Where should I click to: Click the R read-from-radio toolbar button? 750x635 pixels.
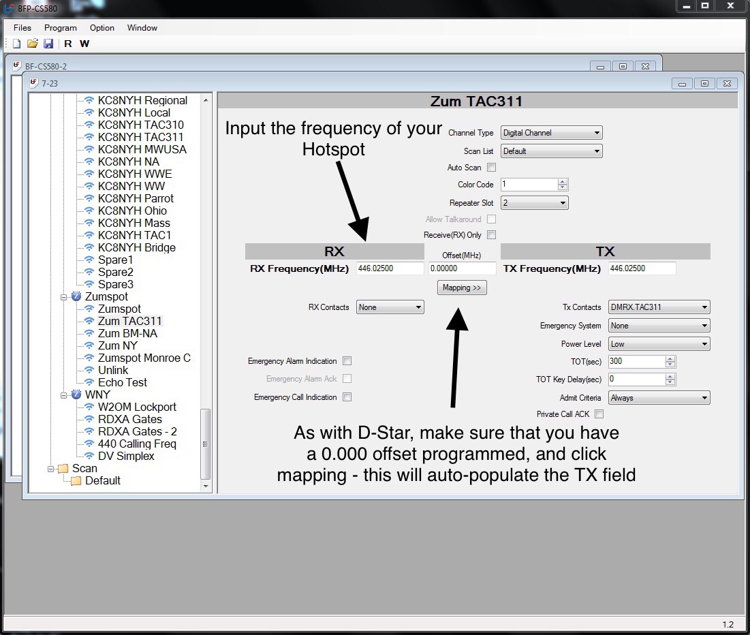(68, 44)
